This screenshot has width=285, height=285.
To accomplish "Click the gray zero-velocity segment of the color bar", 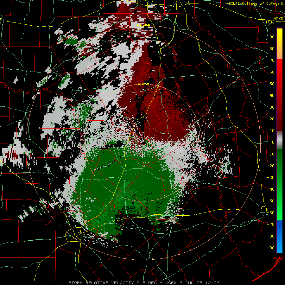I will point(280,140).
